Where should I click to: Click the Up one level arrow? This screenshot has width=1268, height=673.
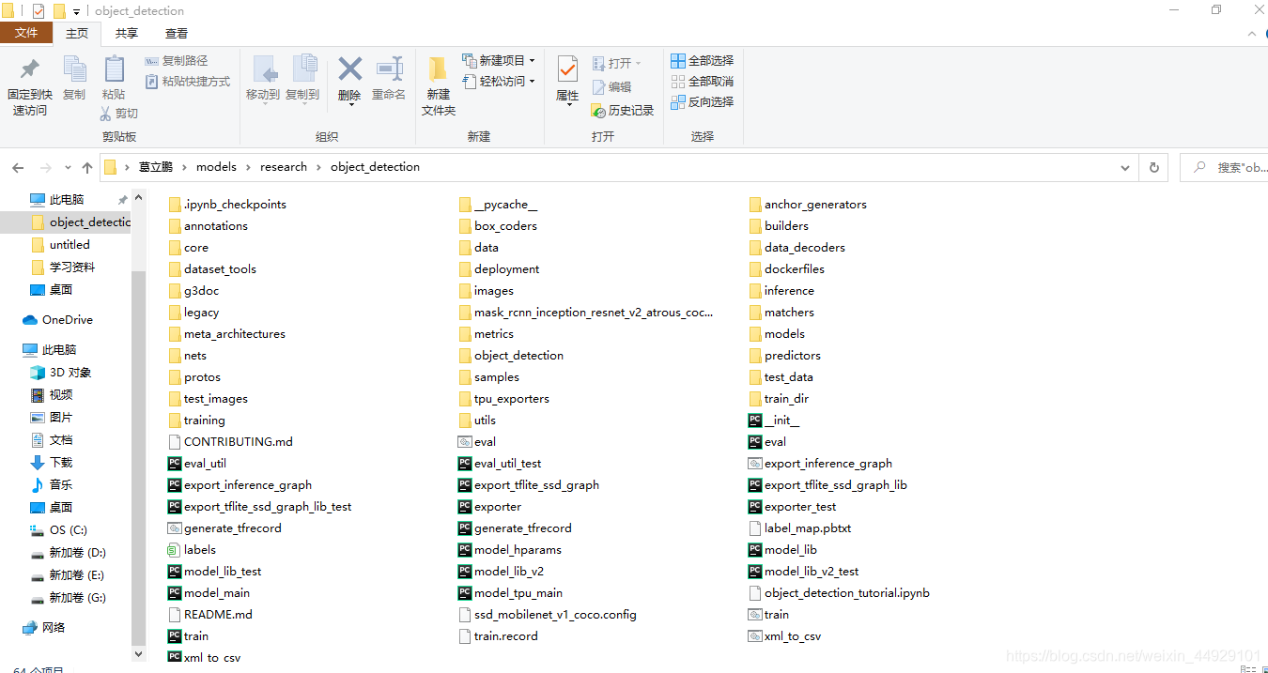pos(87,168)
